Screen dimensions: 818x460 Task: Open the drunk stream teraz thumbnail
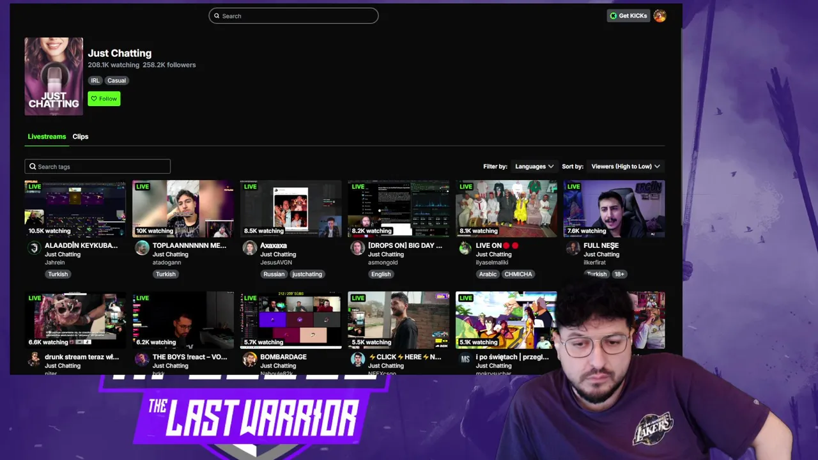pyautogui.click(x=75, y=320)
